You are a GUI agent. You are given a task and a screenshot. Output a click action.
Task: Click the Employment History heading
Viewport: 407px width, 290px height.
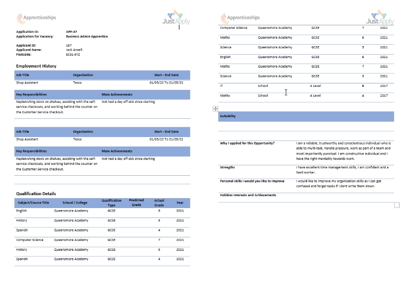(x=36, y=66)
